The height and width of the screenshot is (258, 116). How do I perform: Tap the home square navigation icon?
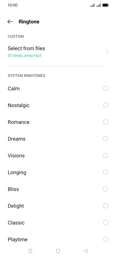58,251
